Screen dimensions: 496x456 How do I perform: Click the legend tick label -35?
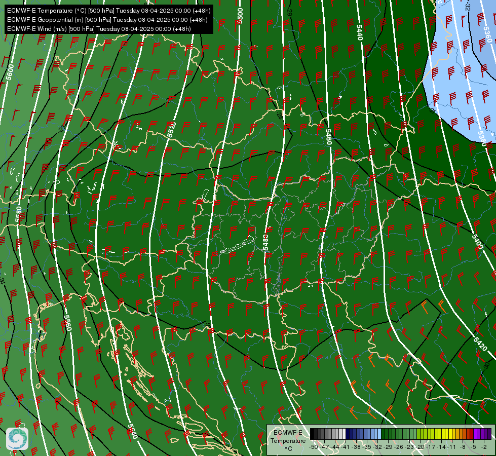pos(367,447)
